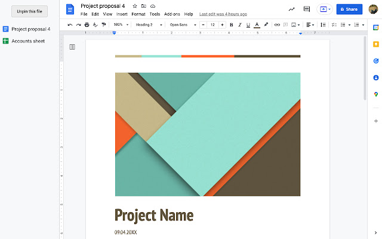The height and width of the screenshot is (239, 382).
Task: Toggle underline formatting
Action: point(248,24)
